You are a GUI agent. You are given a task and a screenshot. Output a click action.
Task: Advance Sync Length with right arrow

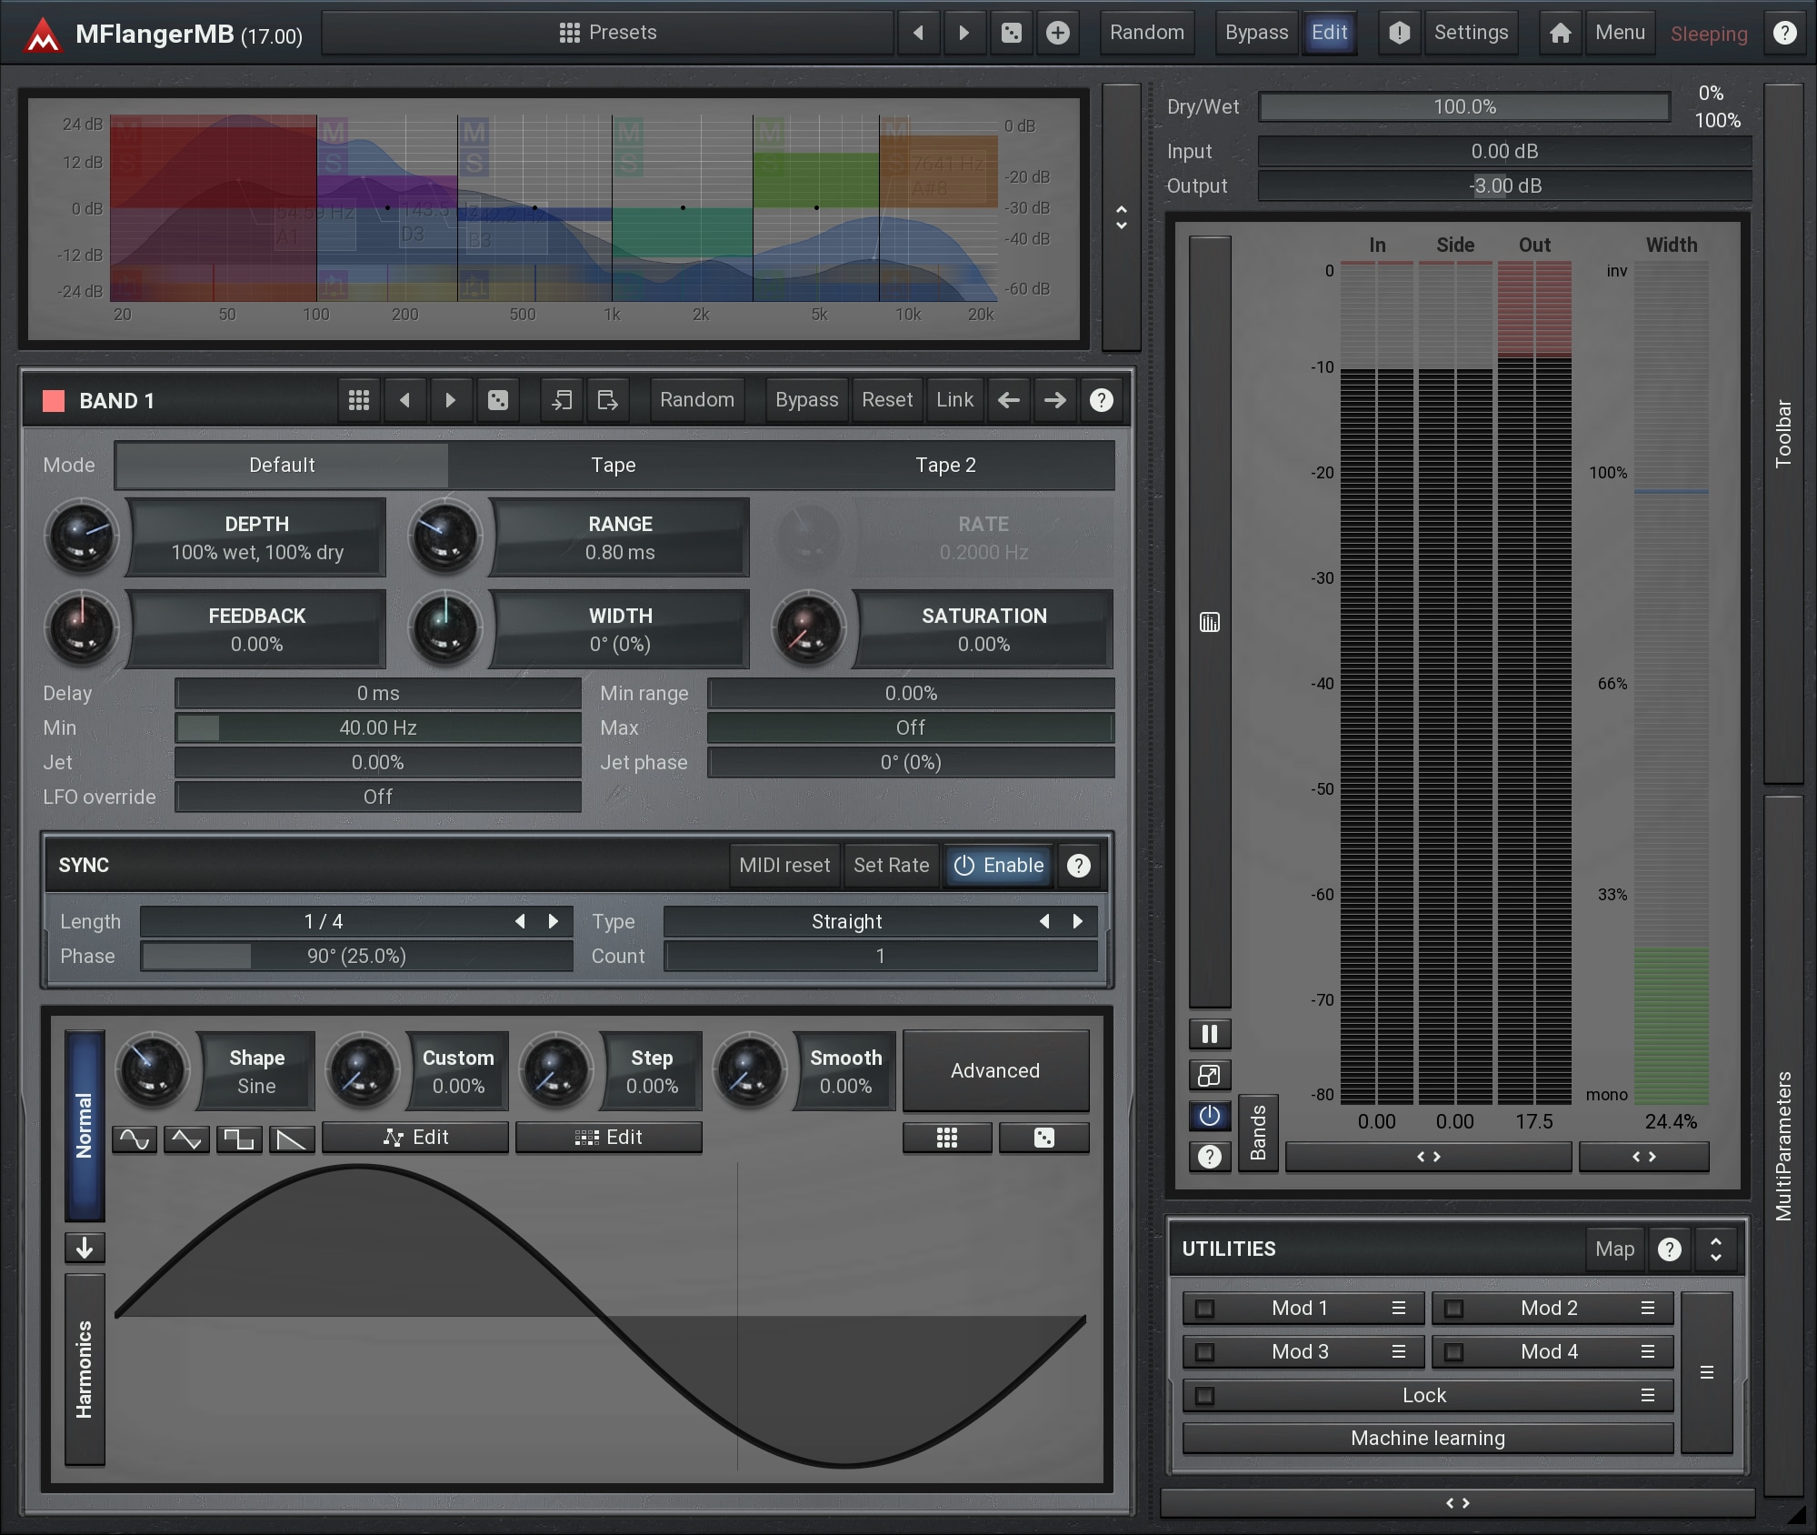click(x=553, y=921)
